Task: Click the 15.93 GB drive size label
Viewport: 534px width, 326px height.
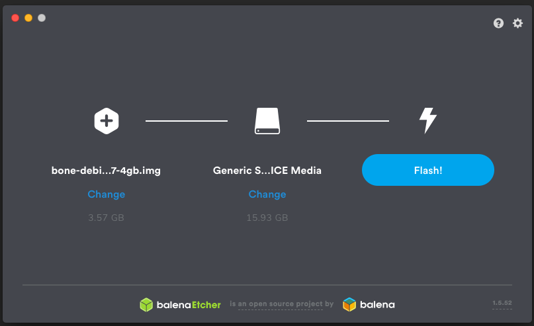Action: (x=267, y=218)
